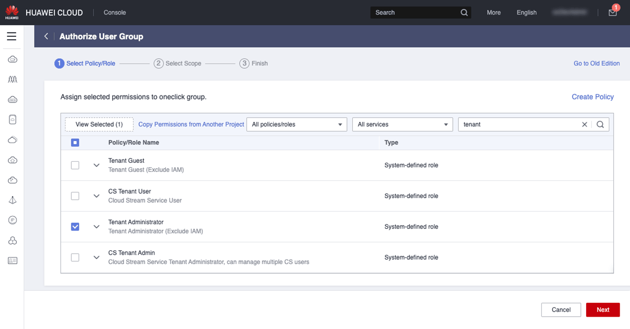Open the English language menu
Viewport: 630px width, 329px height.
526,13
